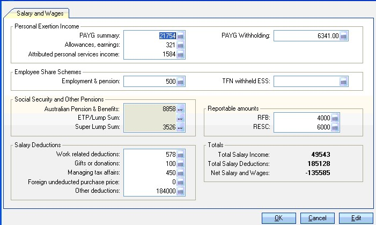376x225 pixels.
Task: Open calculator icon beside PAYG summary field
Action: click(181, 36)
